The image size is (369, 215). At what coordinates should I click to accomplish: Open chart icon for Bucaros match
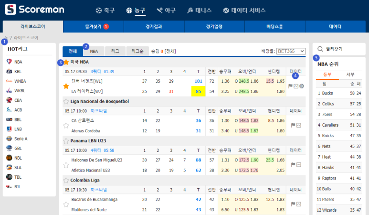(299, 204)
